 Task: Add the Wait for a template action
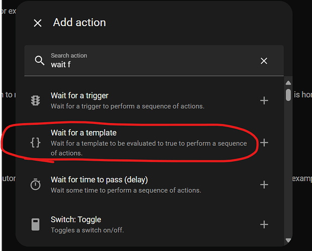coord(264,143)
